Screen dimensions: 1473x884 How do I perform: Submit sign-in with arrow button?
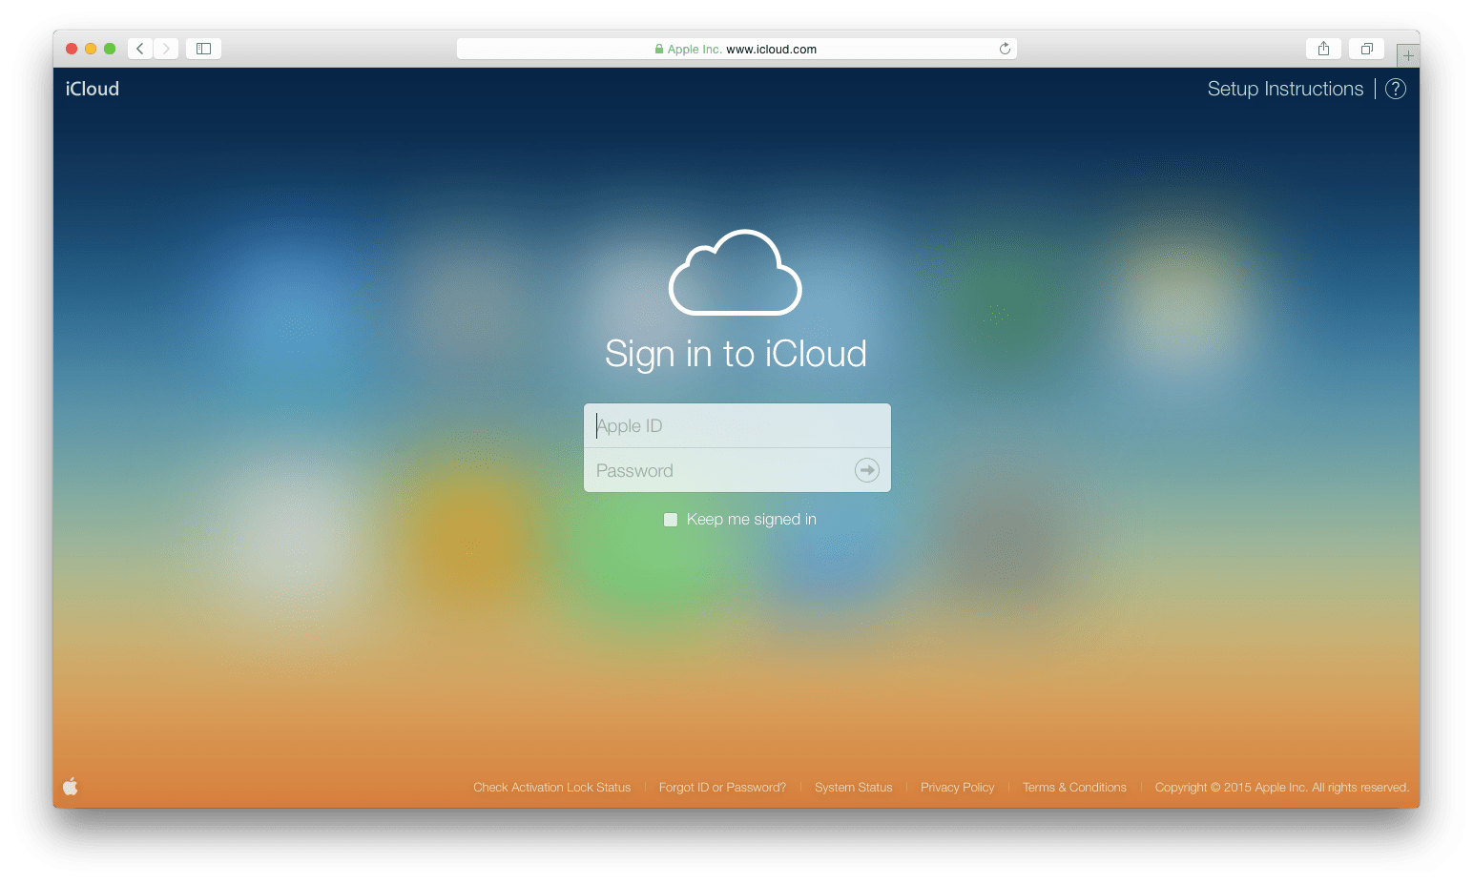point(866,470)
